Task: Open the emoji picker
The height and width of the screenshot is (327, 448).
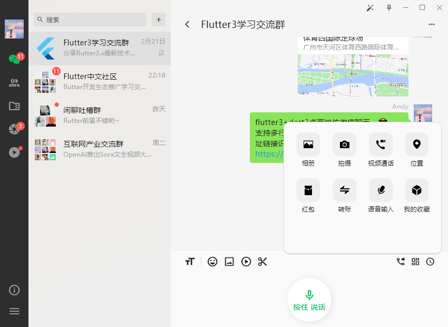Action: tap(212, 262)
